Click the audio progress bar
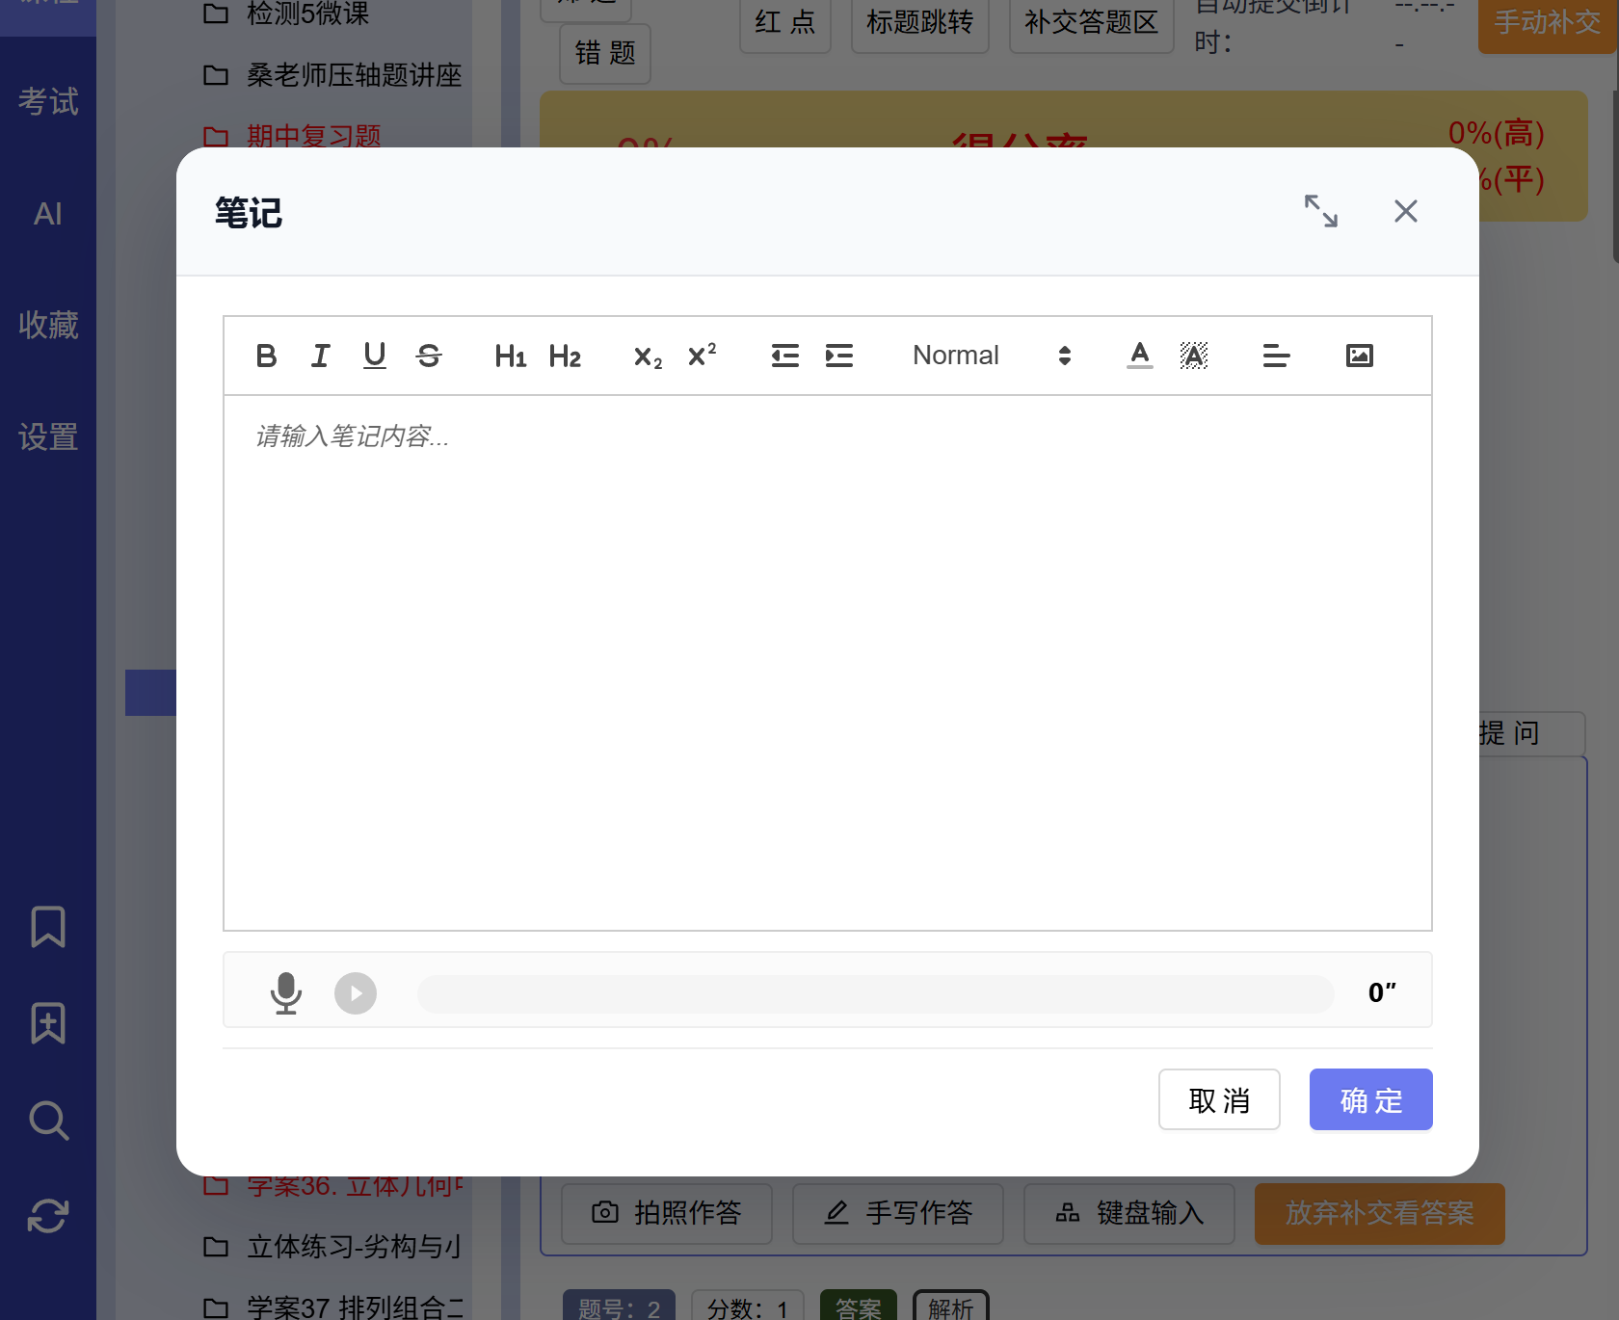Image resolution: width=1619 pixels, height=1320 pixels. coord(875,993)
